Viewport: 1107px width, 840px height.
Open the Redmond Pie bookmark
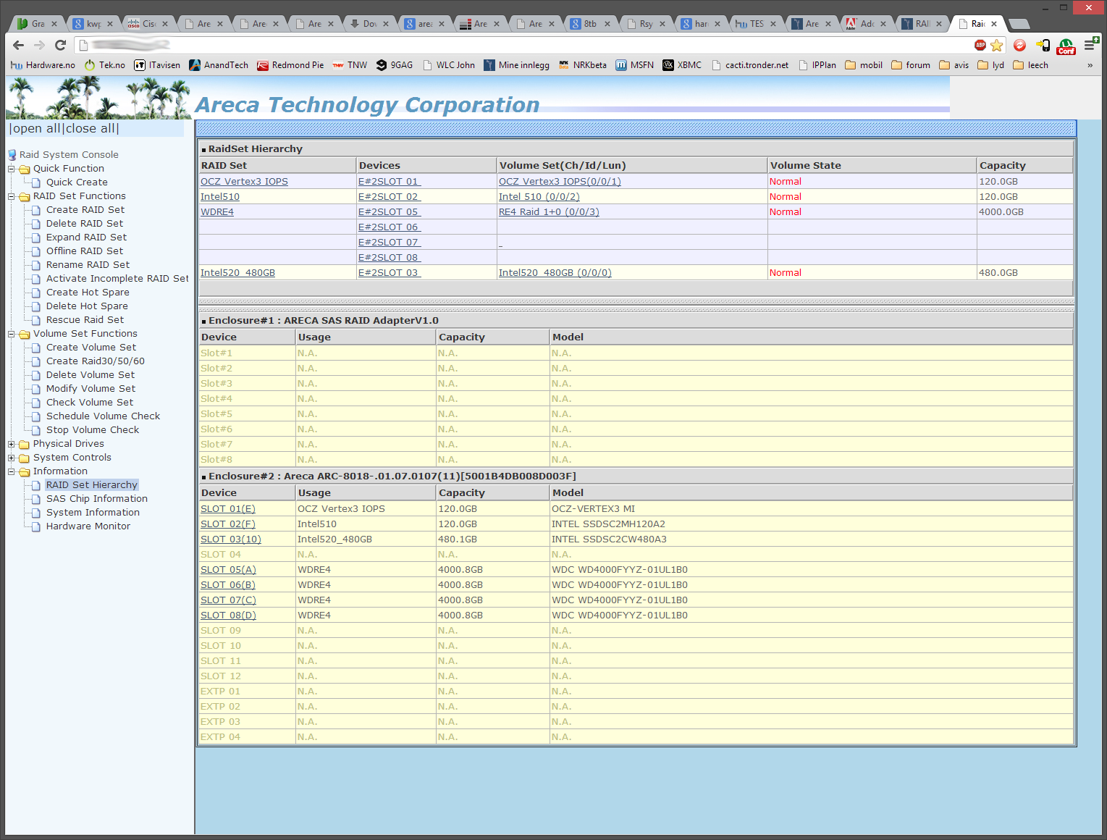(290, 65)
